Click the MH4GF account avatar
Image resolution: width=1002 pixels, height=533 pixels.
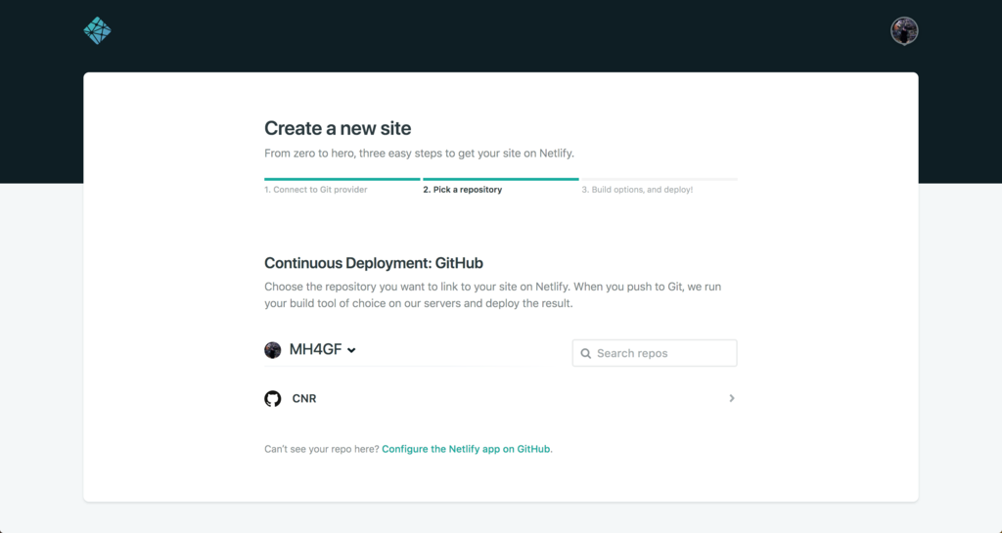tap(273, 350)
